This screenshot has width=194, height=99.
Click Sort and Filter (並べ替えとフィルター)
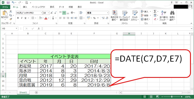pos(164,16)
